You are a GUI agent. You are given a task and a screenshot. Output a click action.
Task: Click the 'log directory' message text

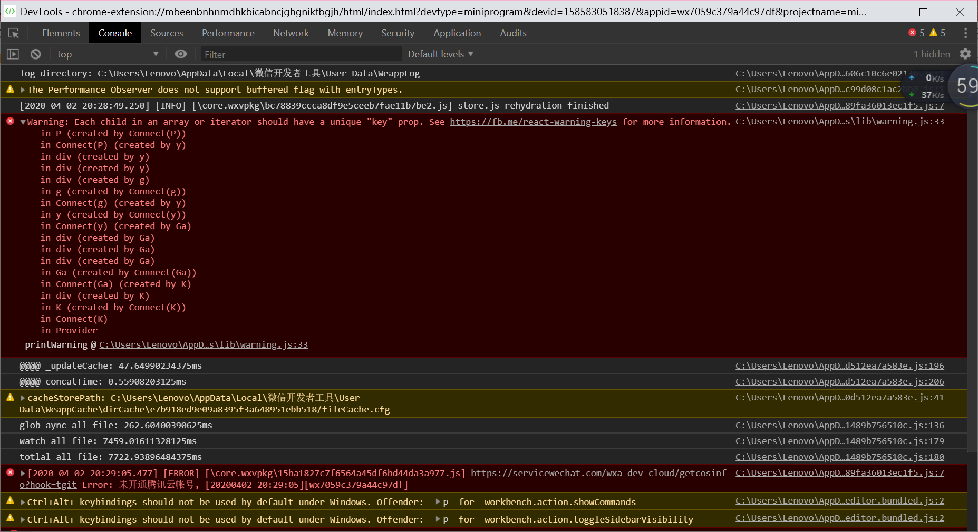[220, 73]
